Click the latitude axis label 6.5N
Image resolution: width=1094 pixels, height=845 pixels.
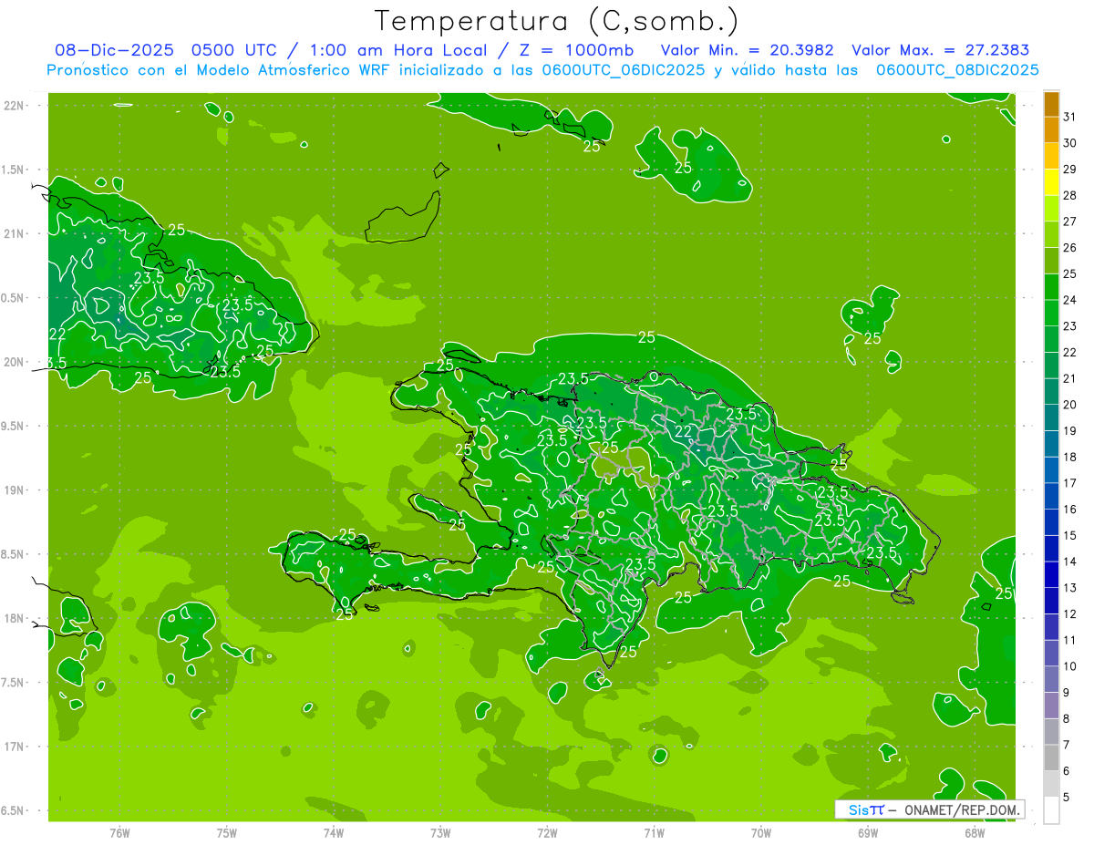(x=14, y=810)
